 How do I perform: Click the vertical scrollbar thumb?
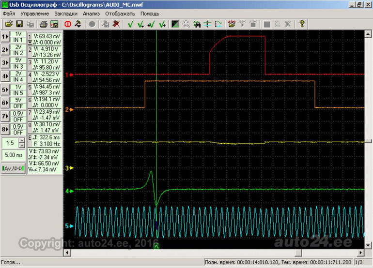[x=368, y=141]
